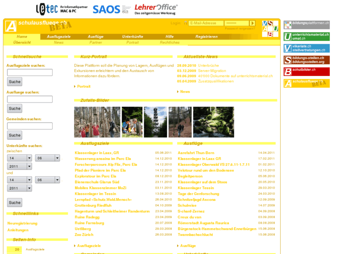Click Suche button under Ausfluege suchen

pos(15,109)
